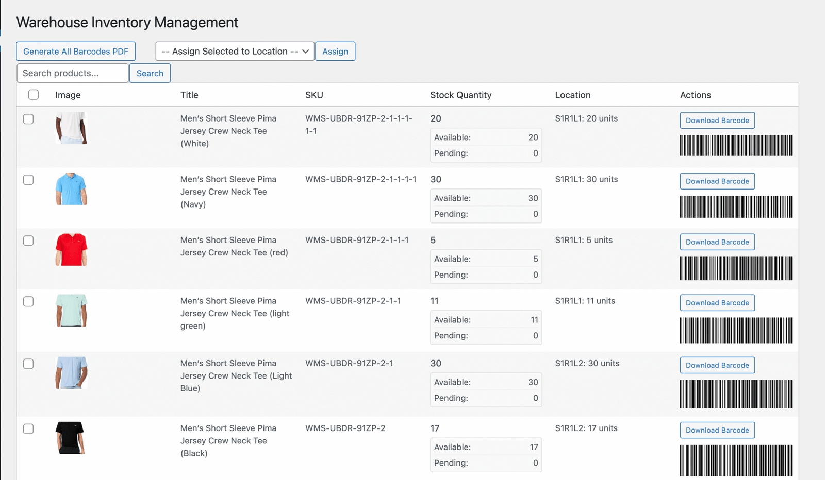
Task: Download Barcode for White tee
Action: tap(717, 121)
